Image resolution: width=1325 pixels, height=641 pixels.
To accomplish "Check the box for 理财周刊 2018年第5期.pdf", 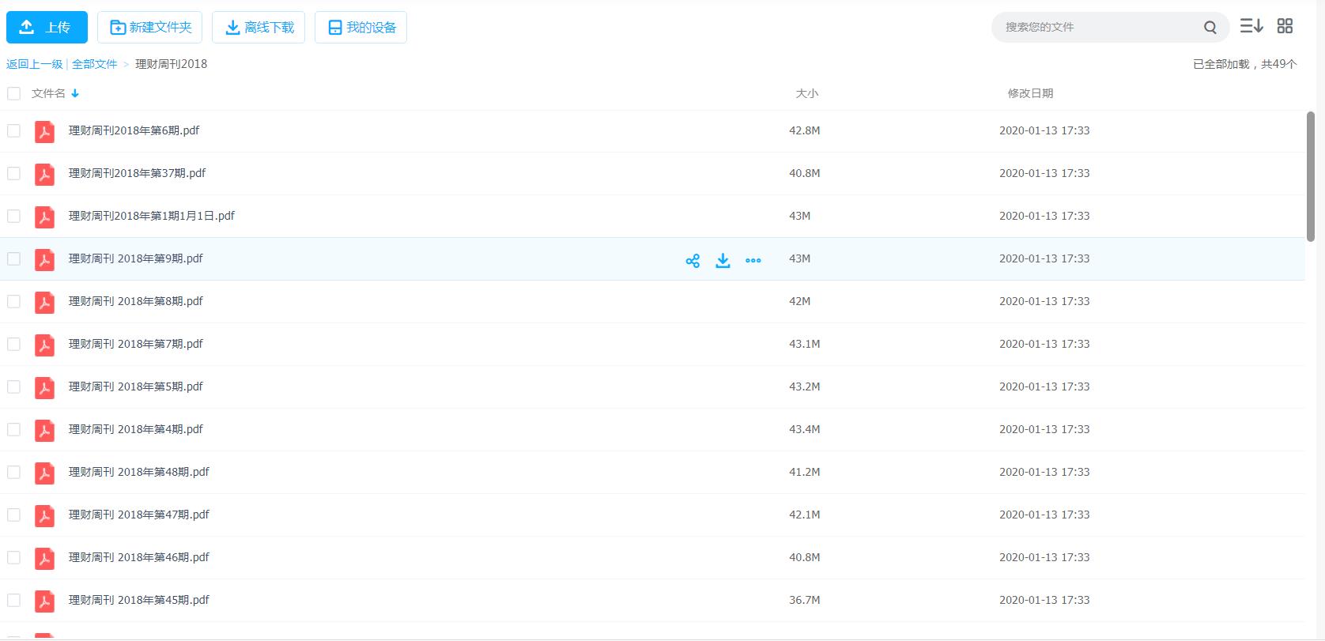I will [13, 386].
